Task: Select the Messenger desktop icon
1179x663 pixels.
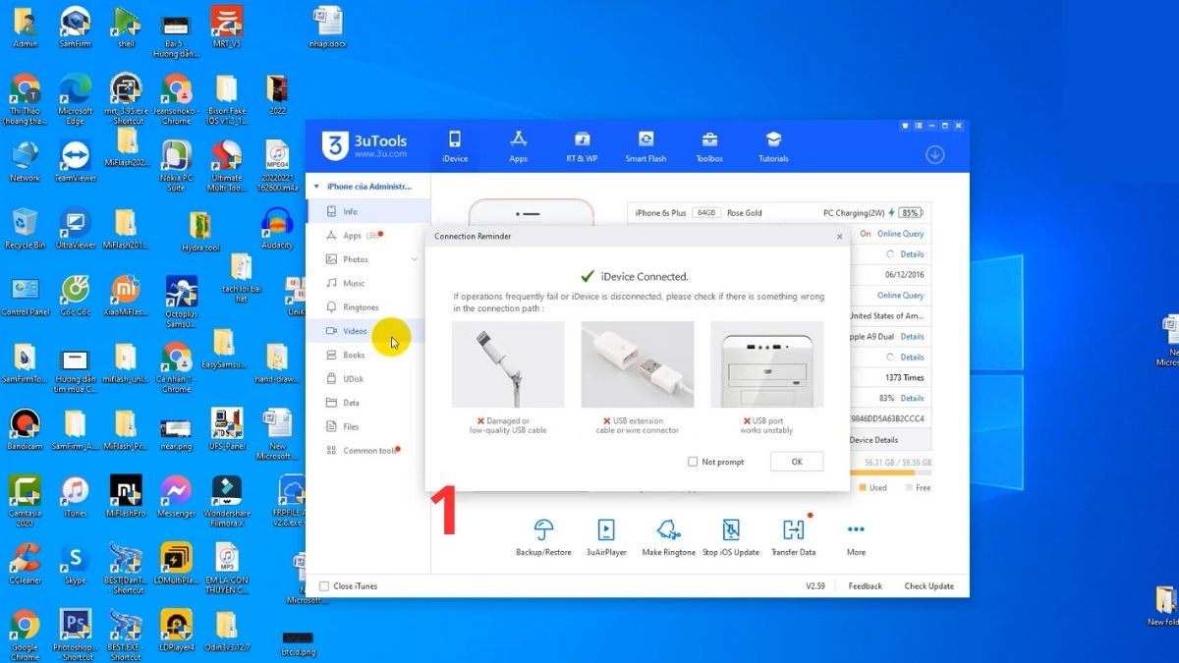Action: pyautogui.click(x=176, y=496)
